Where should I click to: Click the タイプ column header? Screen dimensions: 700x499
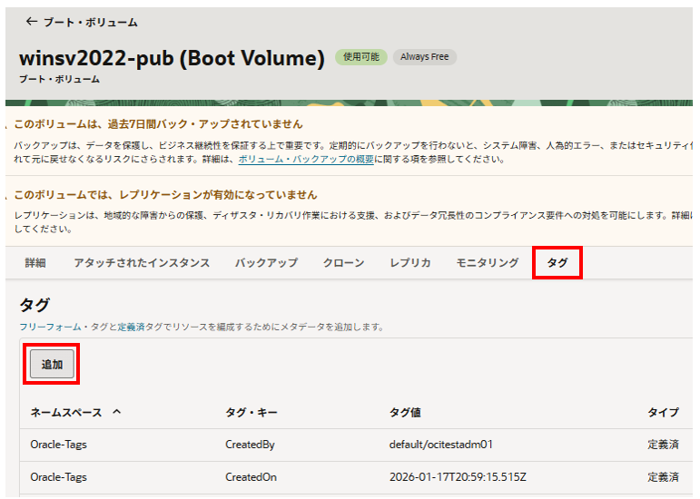coord(662,412)
